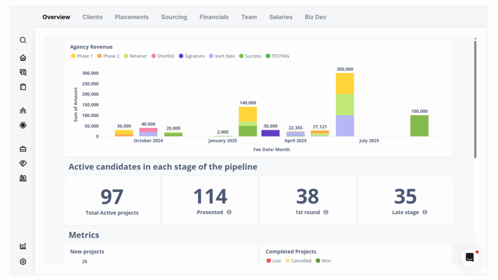Toggle the Phase 1 series in Agency Revenue legend

click(x=81, y=56)
